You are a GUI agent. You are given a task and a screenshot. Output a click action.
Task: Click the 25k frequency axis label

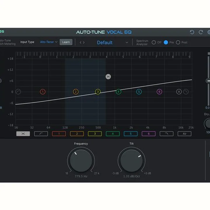click(x=191, y=127)
